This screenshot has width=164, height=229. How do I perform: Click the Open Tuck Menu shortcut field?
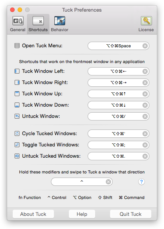(118, 46)
